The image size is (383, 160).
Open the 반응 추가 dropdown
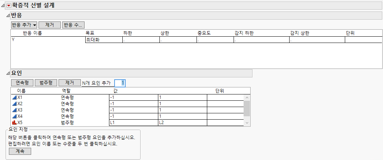tap(24, 25)
